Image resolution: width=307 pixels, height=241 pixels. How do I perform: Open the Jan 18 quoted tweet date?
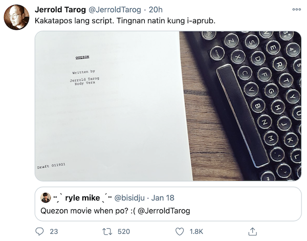coord(163,198)
